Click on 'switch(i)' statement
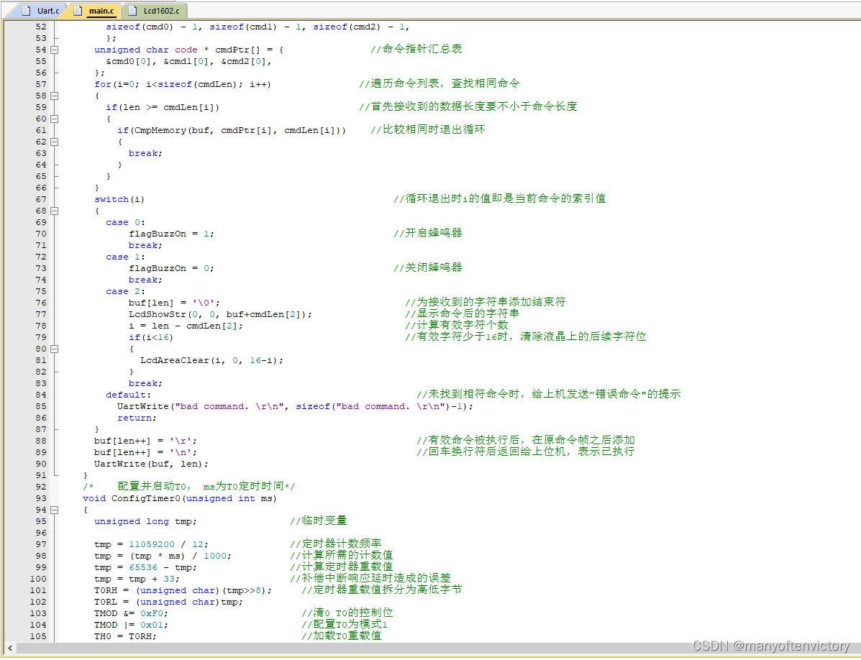The image size is (861, 660). (119, 200)
